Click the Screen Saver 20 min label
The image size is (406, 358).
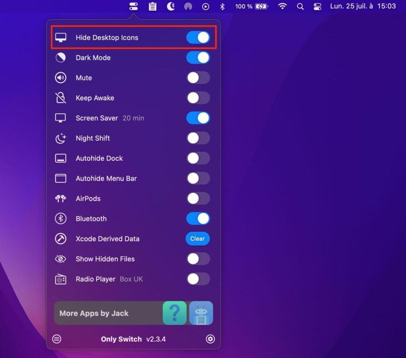[110, 118]
